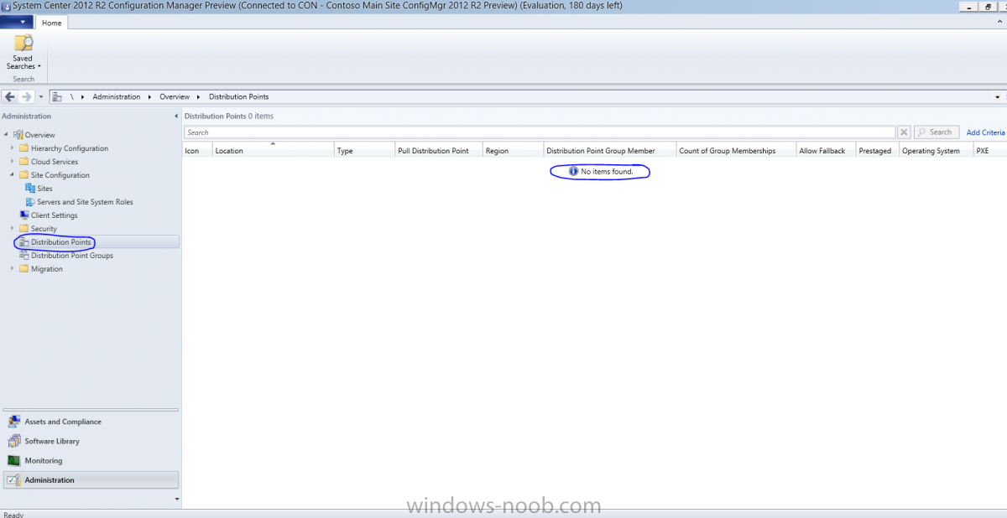Screen dimensions: 1007x518
Task: Go back using the Back arrow
Action: tap(10, 96)
